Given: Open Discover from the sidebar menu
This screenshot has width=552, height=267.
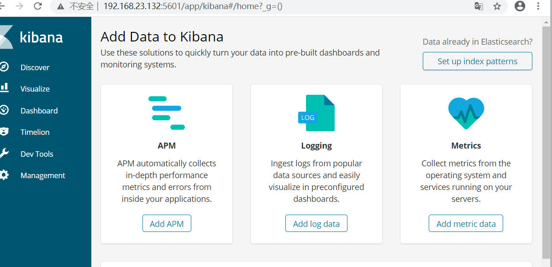Looking at the screenshot, I should pos(35,67).
